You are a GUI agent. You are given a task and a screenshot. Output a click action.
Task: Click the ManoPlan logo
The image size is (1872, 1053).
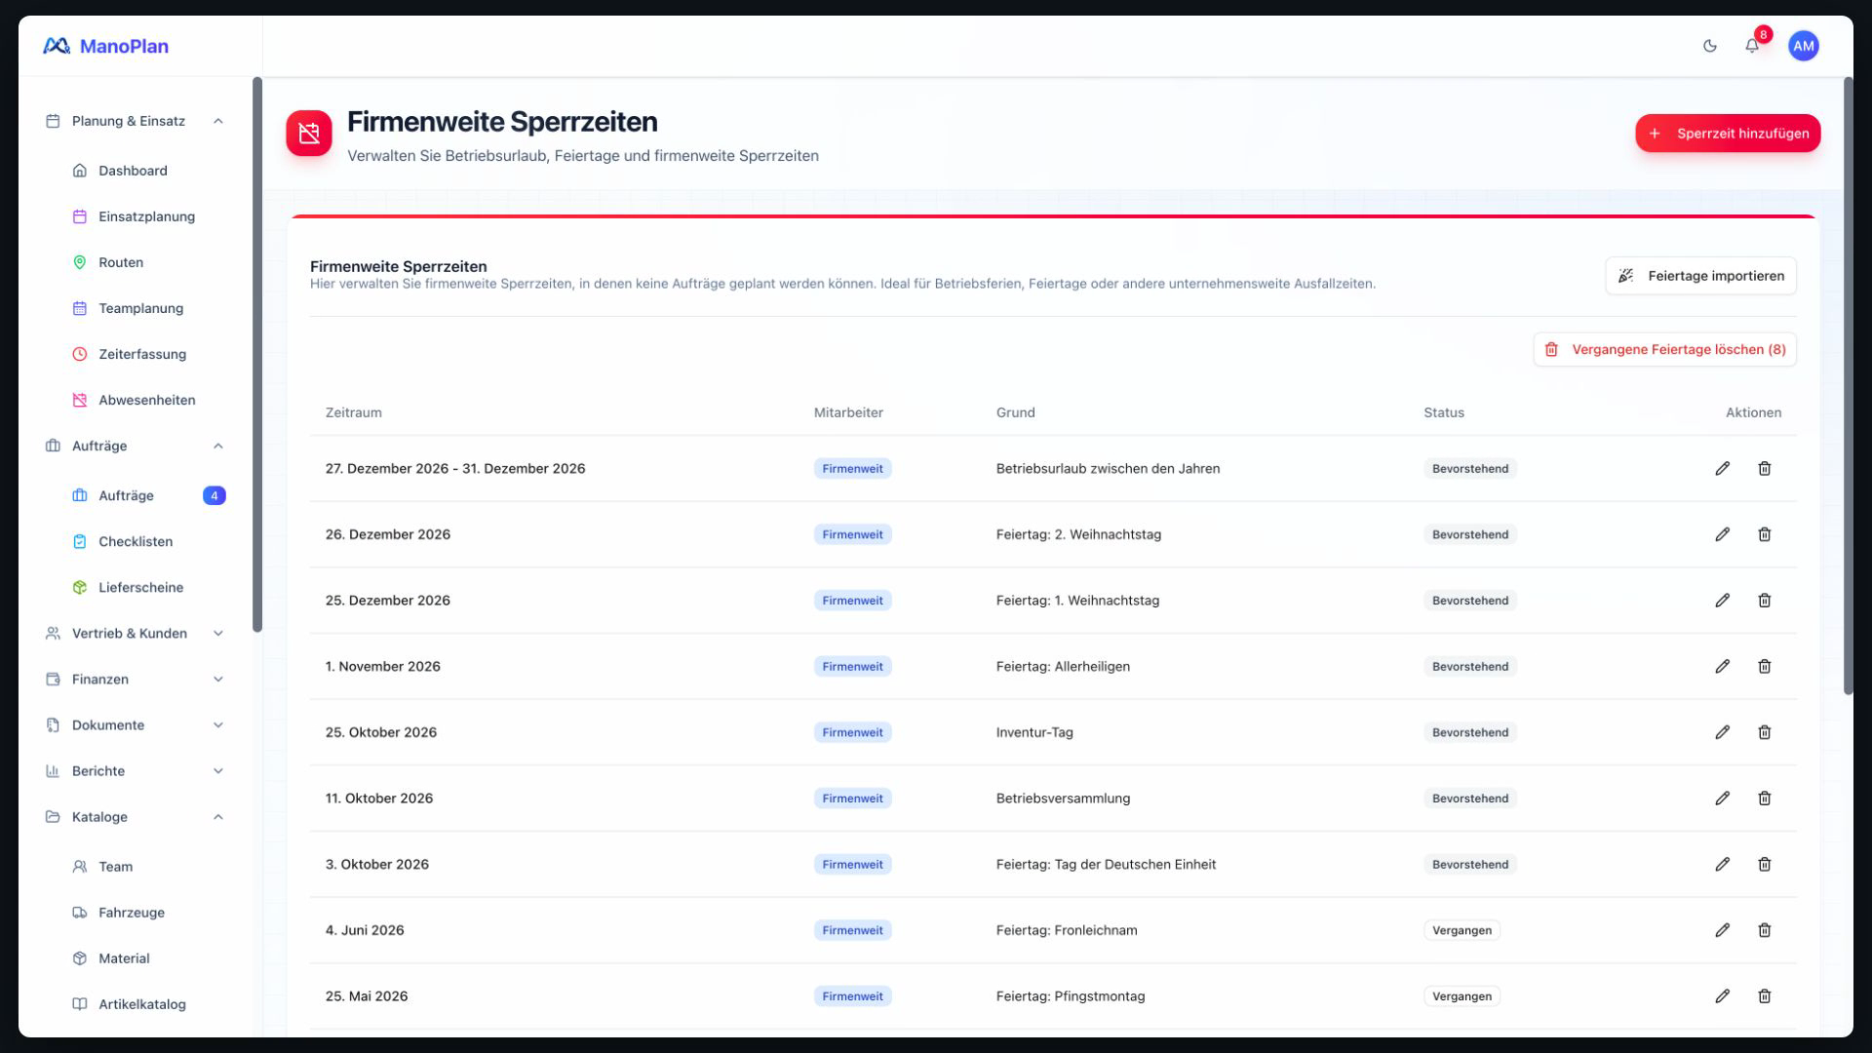105,46
